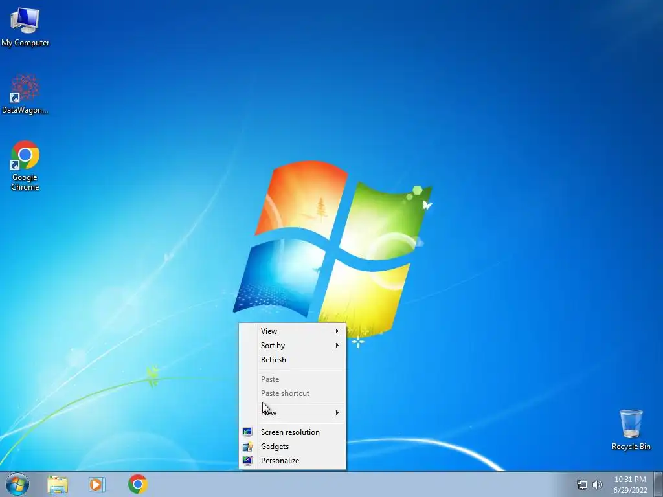Open network status tray icon

tap(582, 485)
